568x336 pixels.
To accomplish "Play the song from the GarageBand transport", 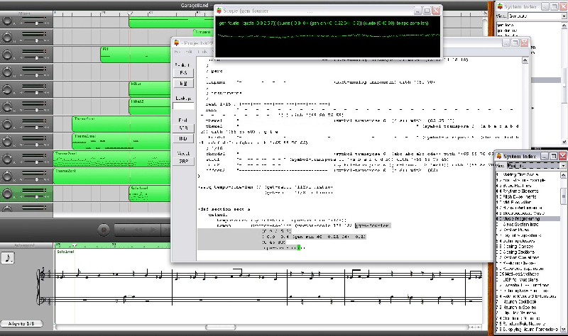I will pos(153,230).
